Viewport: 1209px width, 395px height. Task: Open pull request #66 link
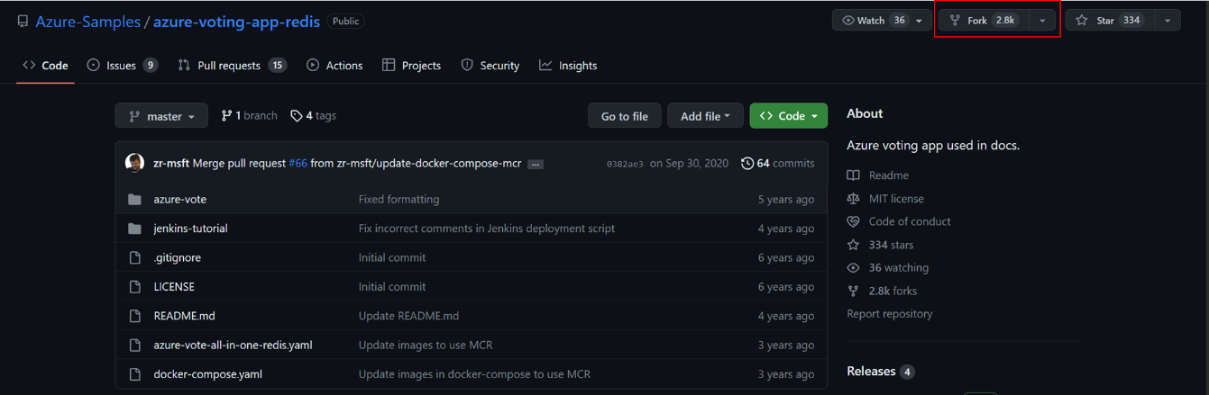298,164
